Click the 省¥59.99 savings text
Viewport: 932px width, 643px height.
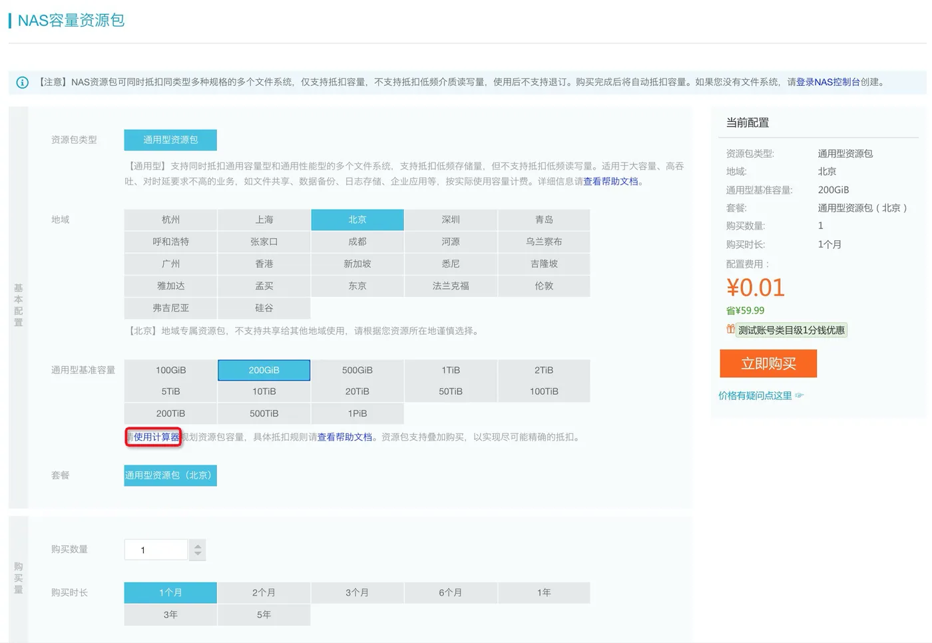point(745,311)
